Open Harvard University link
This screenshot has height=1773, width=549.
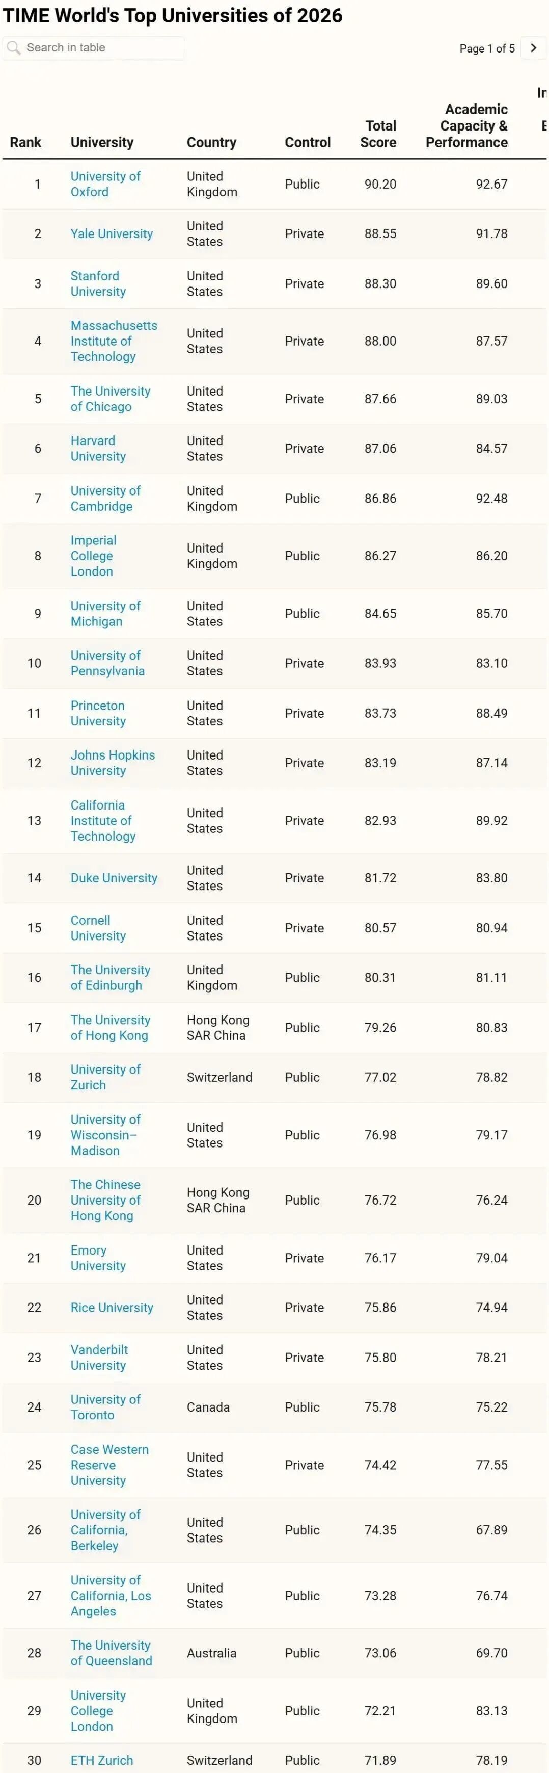(x=98, y=449)
